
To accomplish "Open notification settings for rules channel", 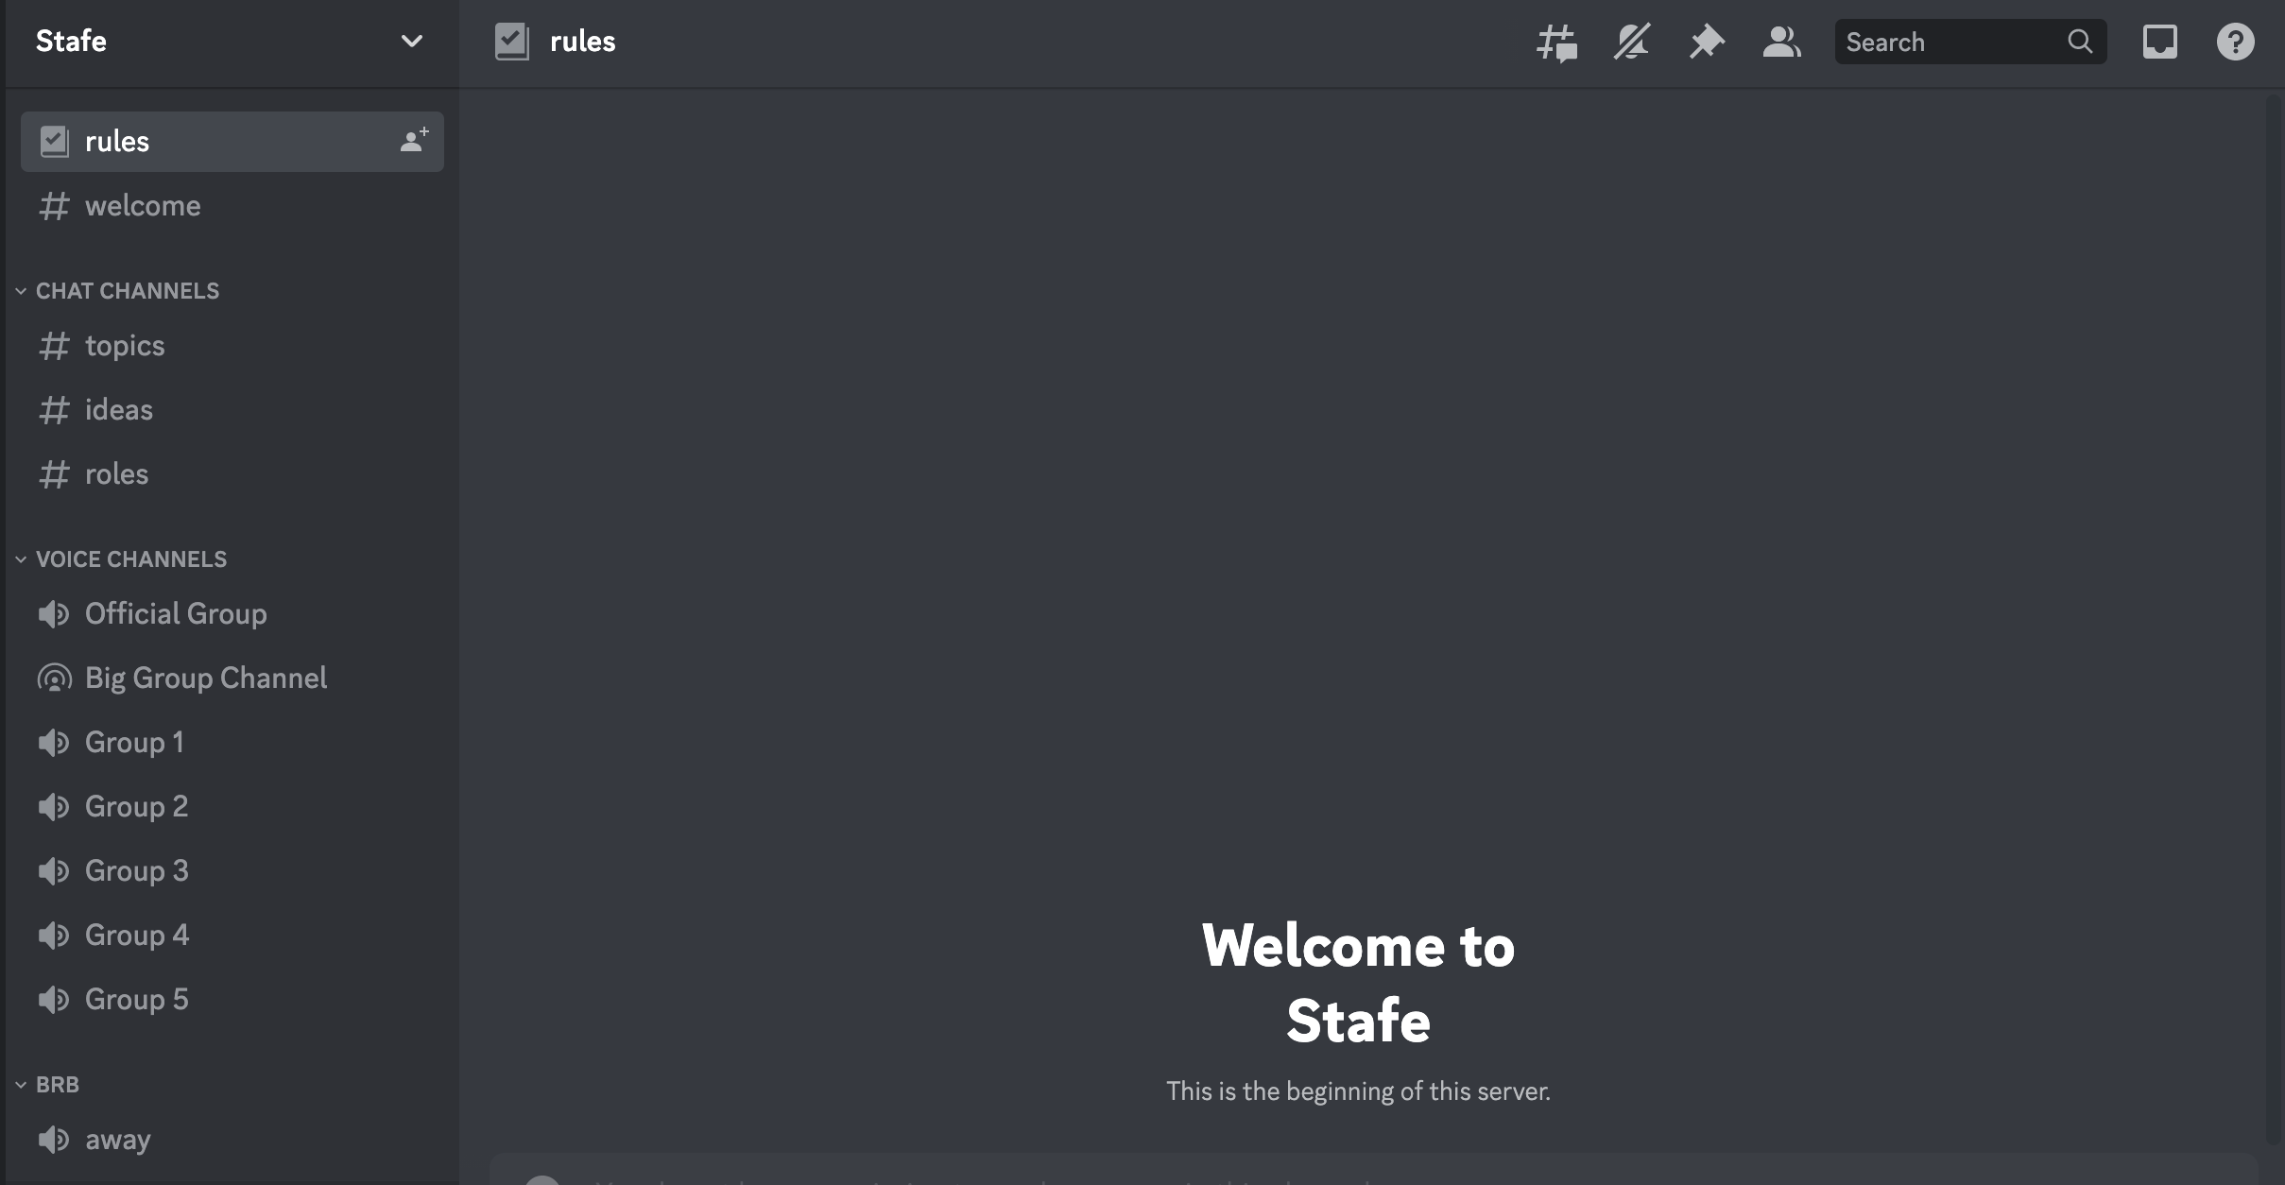I will (1631, 42).
